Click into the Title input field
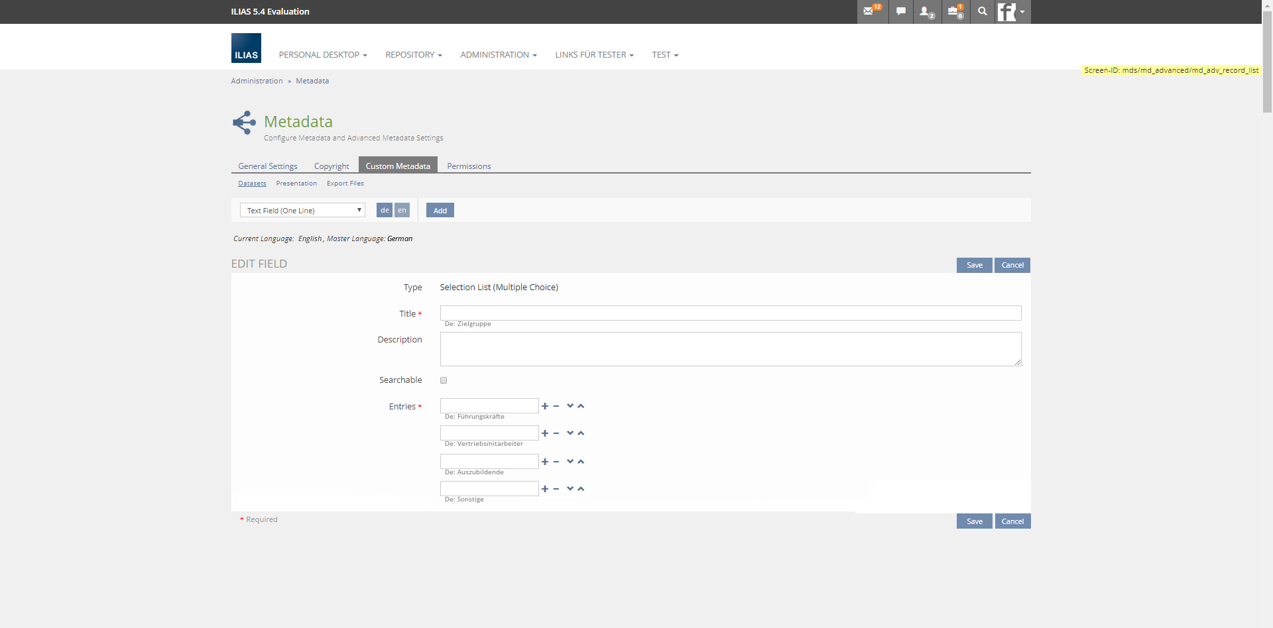 click(x=730, y=313)
